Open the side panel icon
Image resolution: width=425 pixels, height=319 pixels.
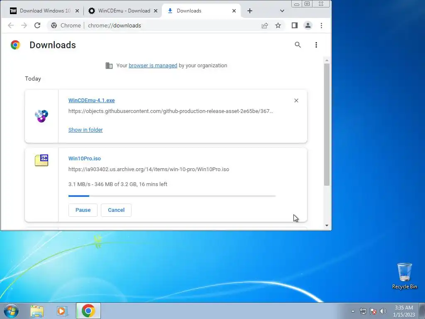coord(295,25)
